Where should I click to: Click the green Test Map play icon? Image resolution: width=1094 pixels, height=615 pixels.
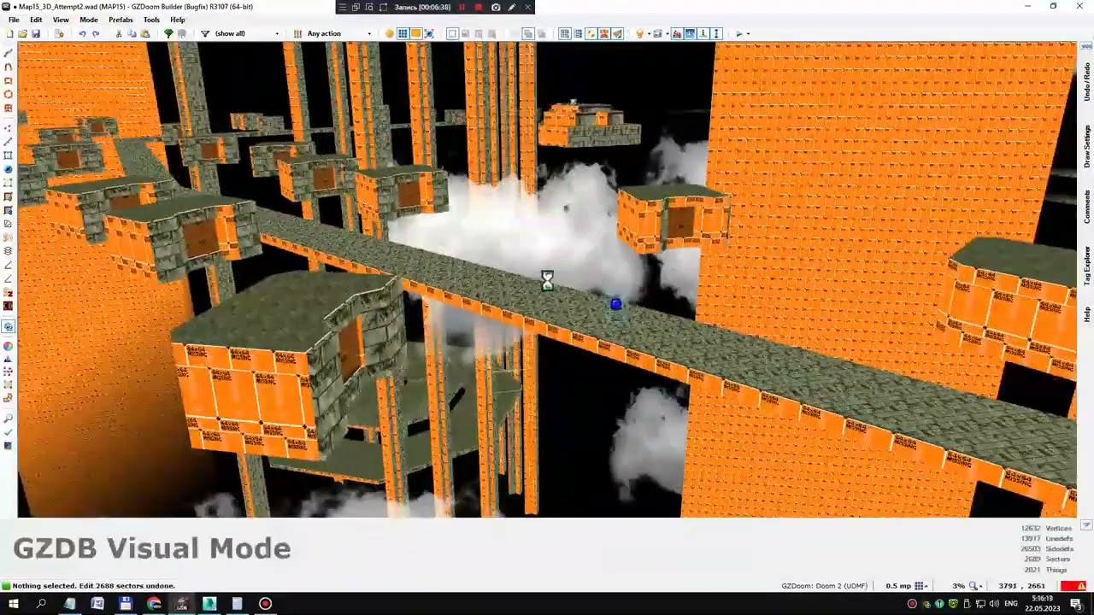pyautogui.click(x=739, y=33)
